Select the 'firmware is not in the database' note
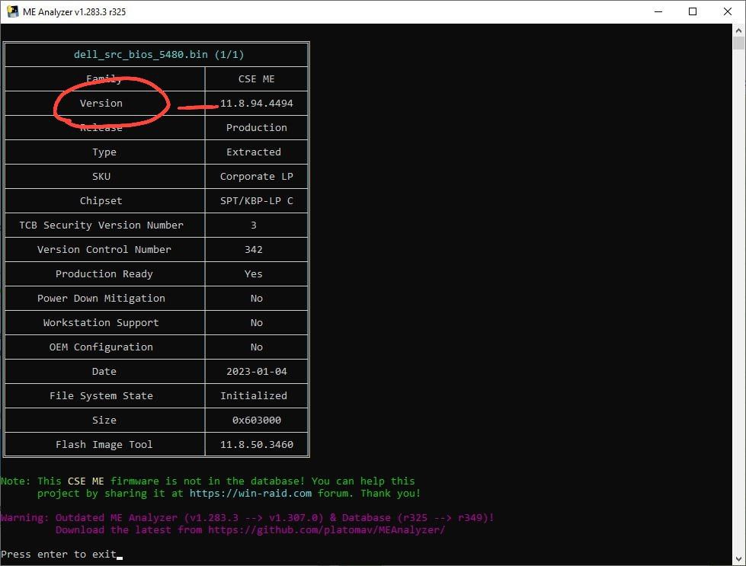 coord(207,481)
